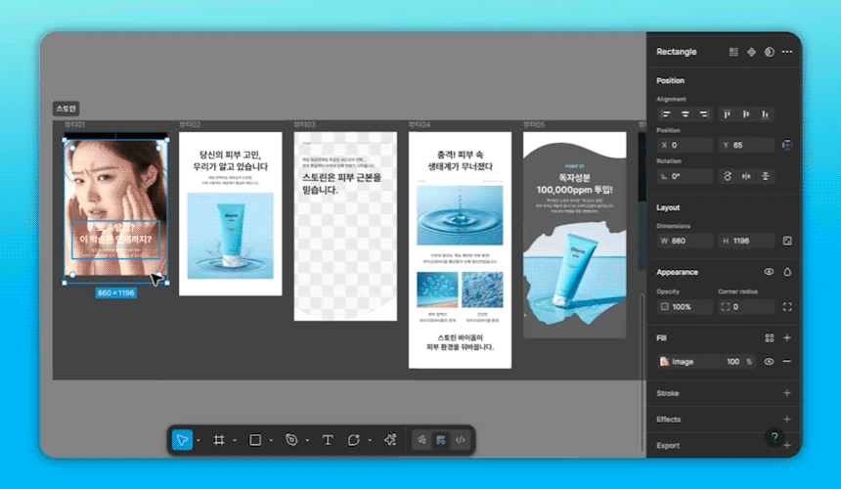Image resolution: width=841 pixels, height=489 pixels.
Task: Switch to Dev Mode in toolbar
Action: (461, 440)
